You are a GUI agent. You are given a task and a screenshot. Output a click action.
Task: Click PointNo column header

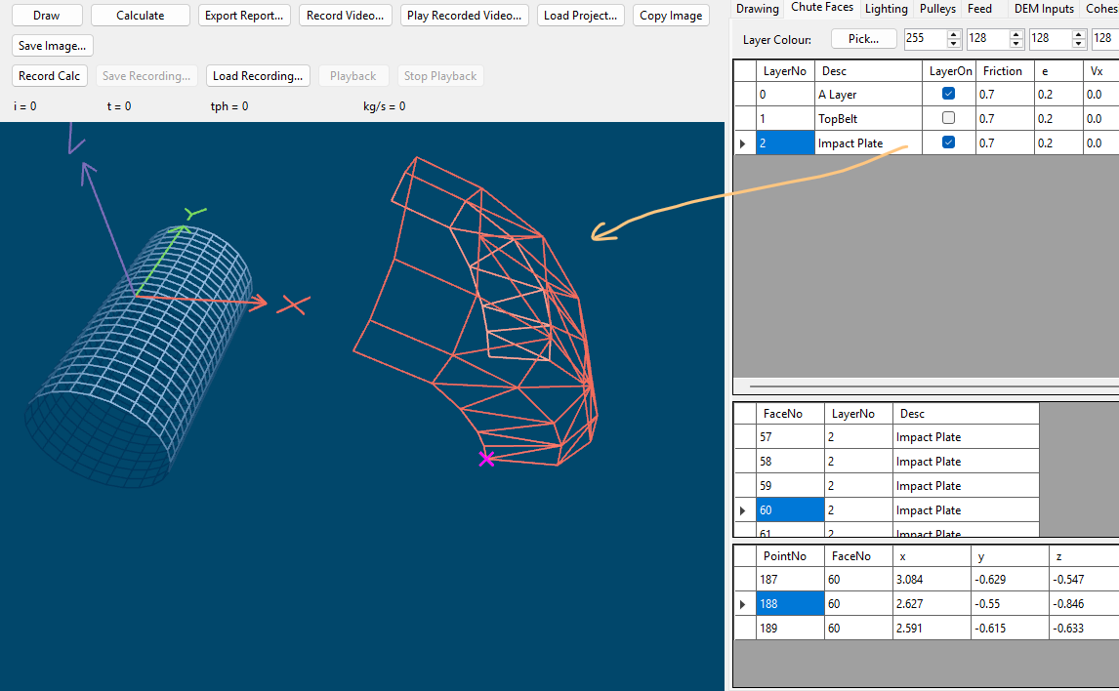tap(790, 555)
